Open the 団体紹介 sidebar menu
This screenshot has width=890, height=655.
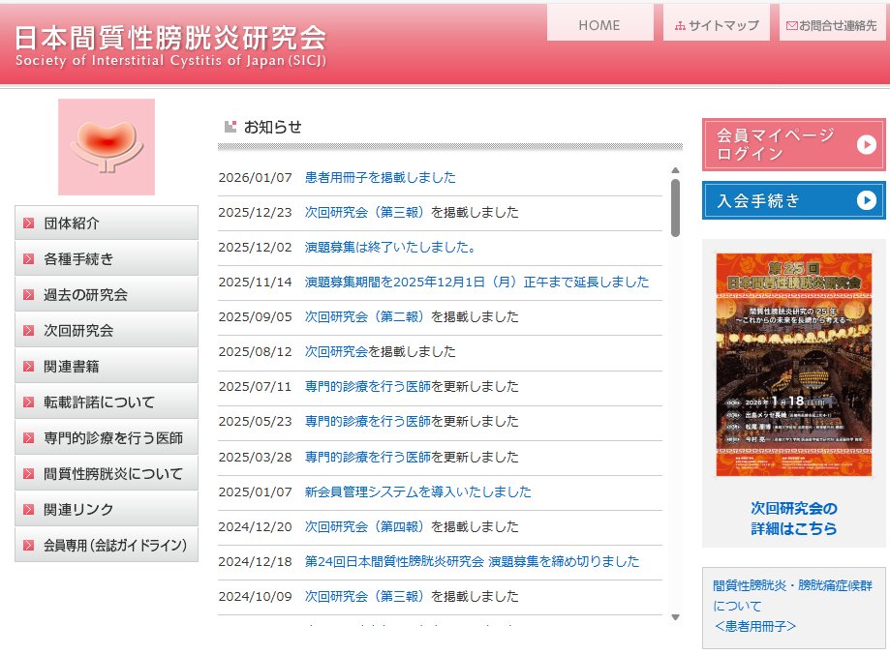click(107, 223)
